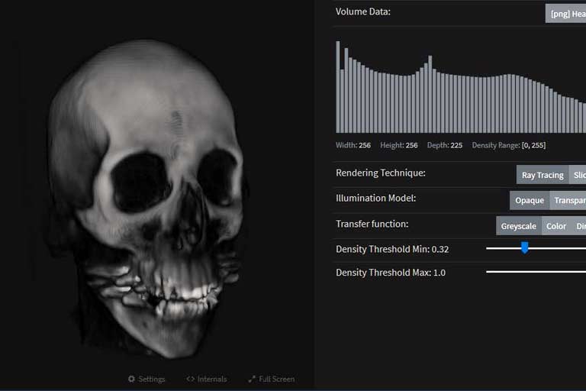Switch rendering technique to the Slicing option
The height and width of the screenshot is (391, 586).
point(579,175)
